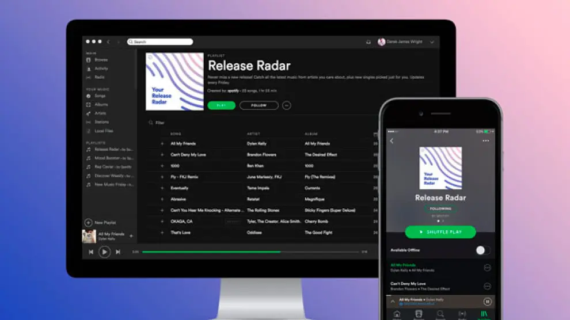Pause playback on the phone mini player
This screenshot has width=570, height=320.
(x=487, y=302)
